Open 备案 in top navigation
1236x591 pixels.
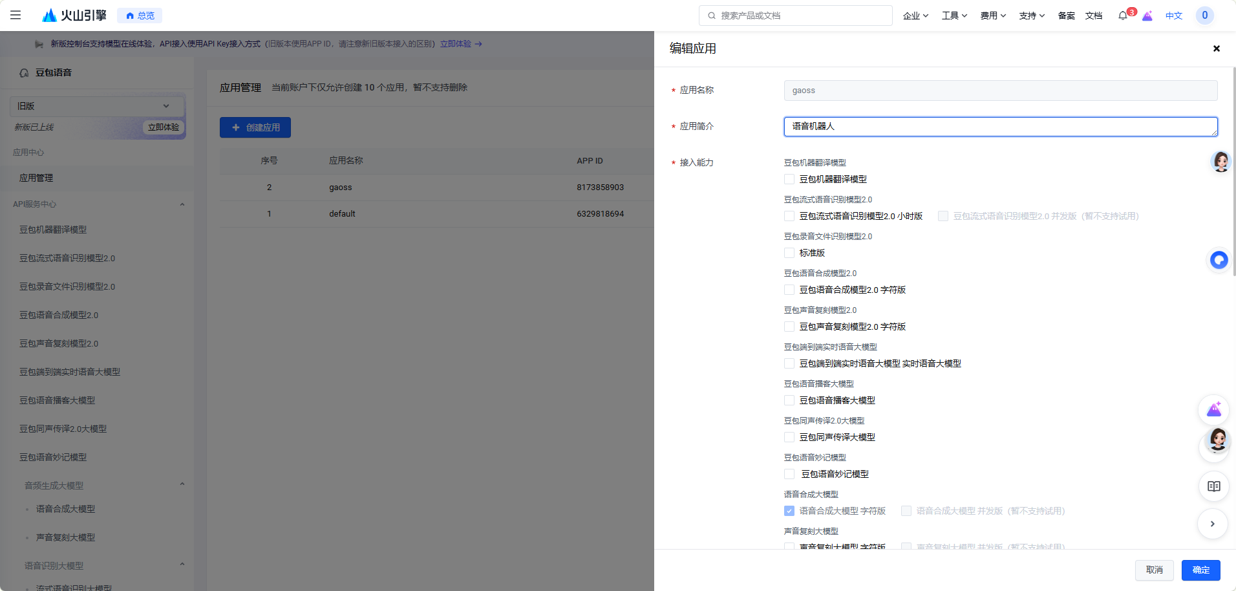(x=1067, y=16)
